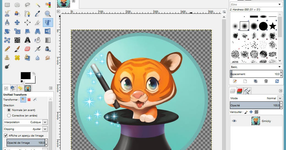Open the layer Mode Normal dropdown
Viewport: 286px width, 150px height.
click(280, 98)
